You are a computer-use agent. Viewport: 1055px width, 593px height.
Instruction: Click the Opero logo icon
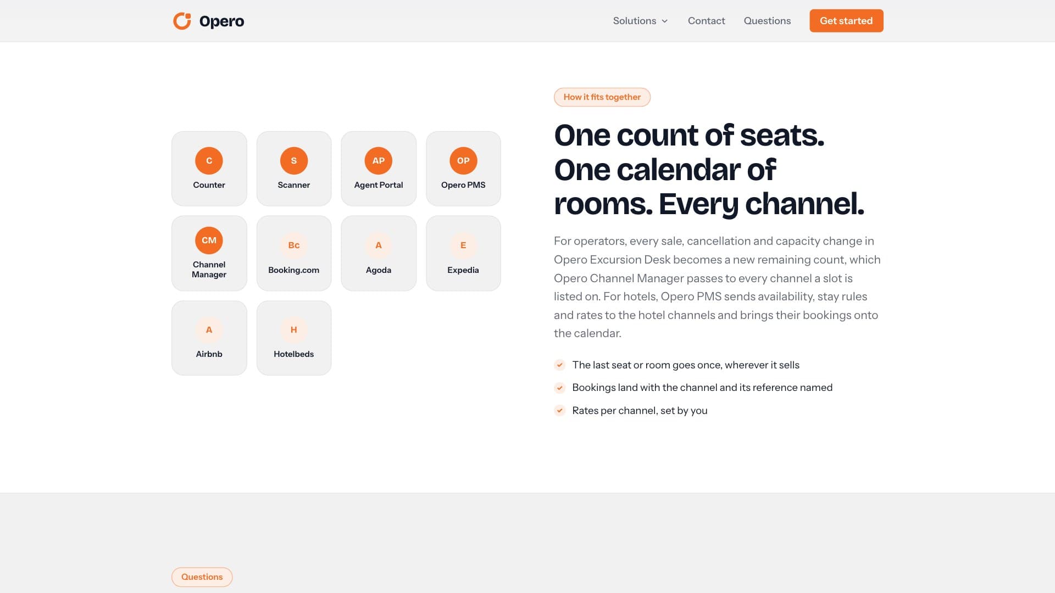click(x=182, y=21)
